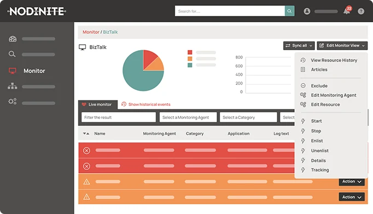
Task: Expand Action dropdown in last orange row
Action: point(352,197)
